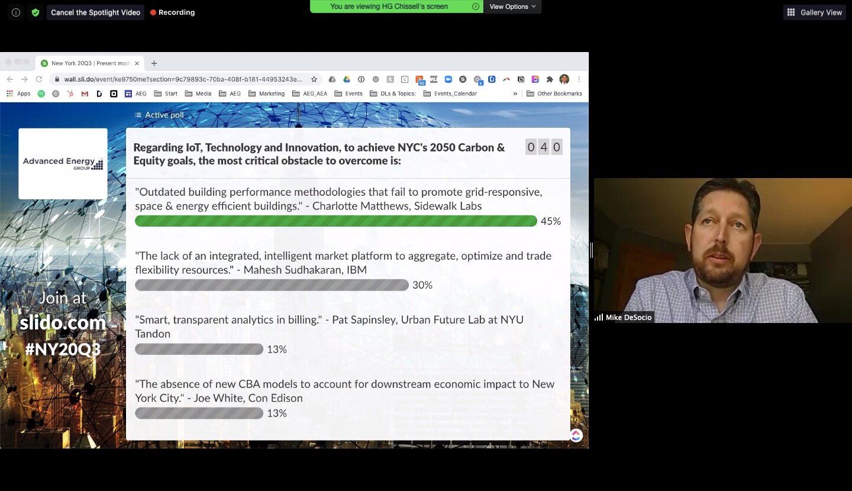
Task: Open the View Options dropdown
Action: coord(512,7)
